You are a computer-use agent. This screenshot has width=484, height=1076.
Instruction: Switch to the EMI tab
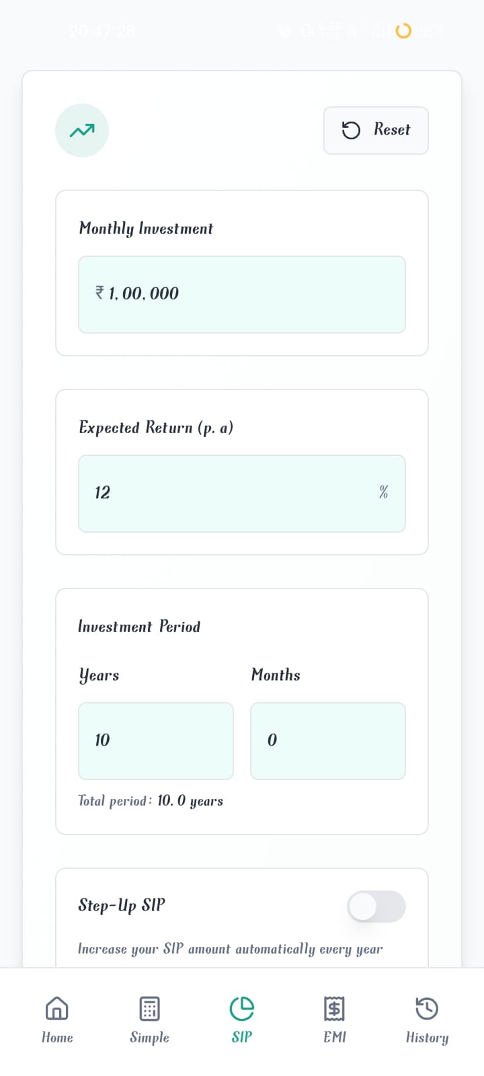coord(334,1019)
